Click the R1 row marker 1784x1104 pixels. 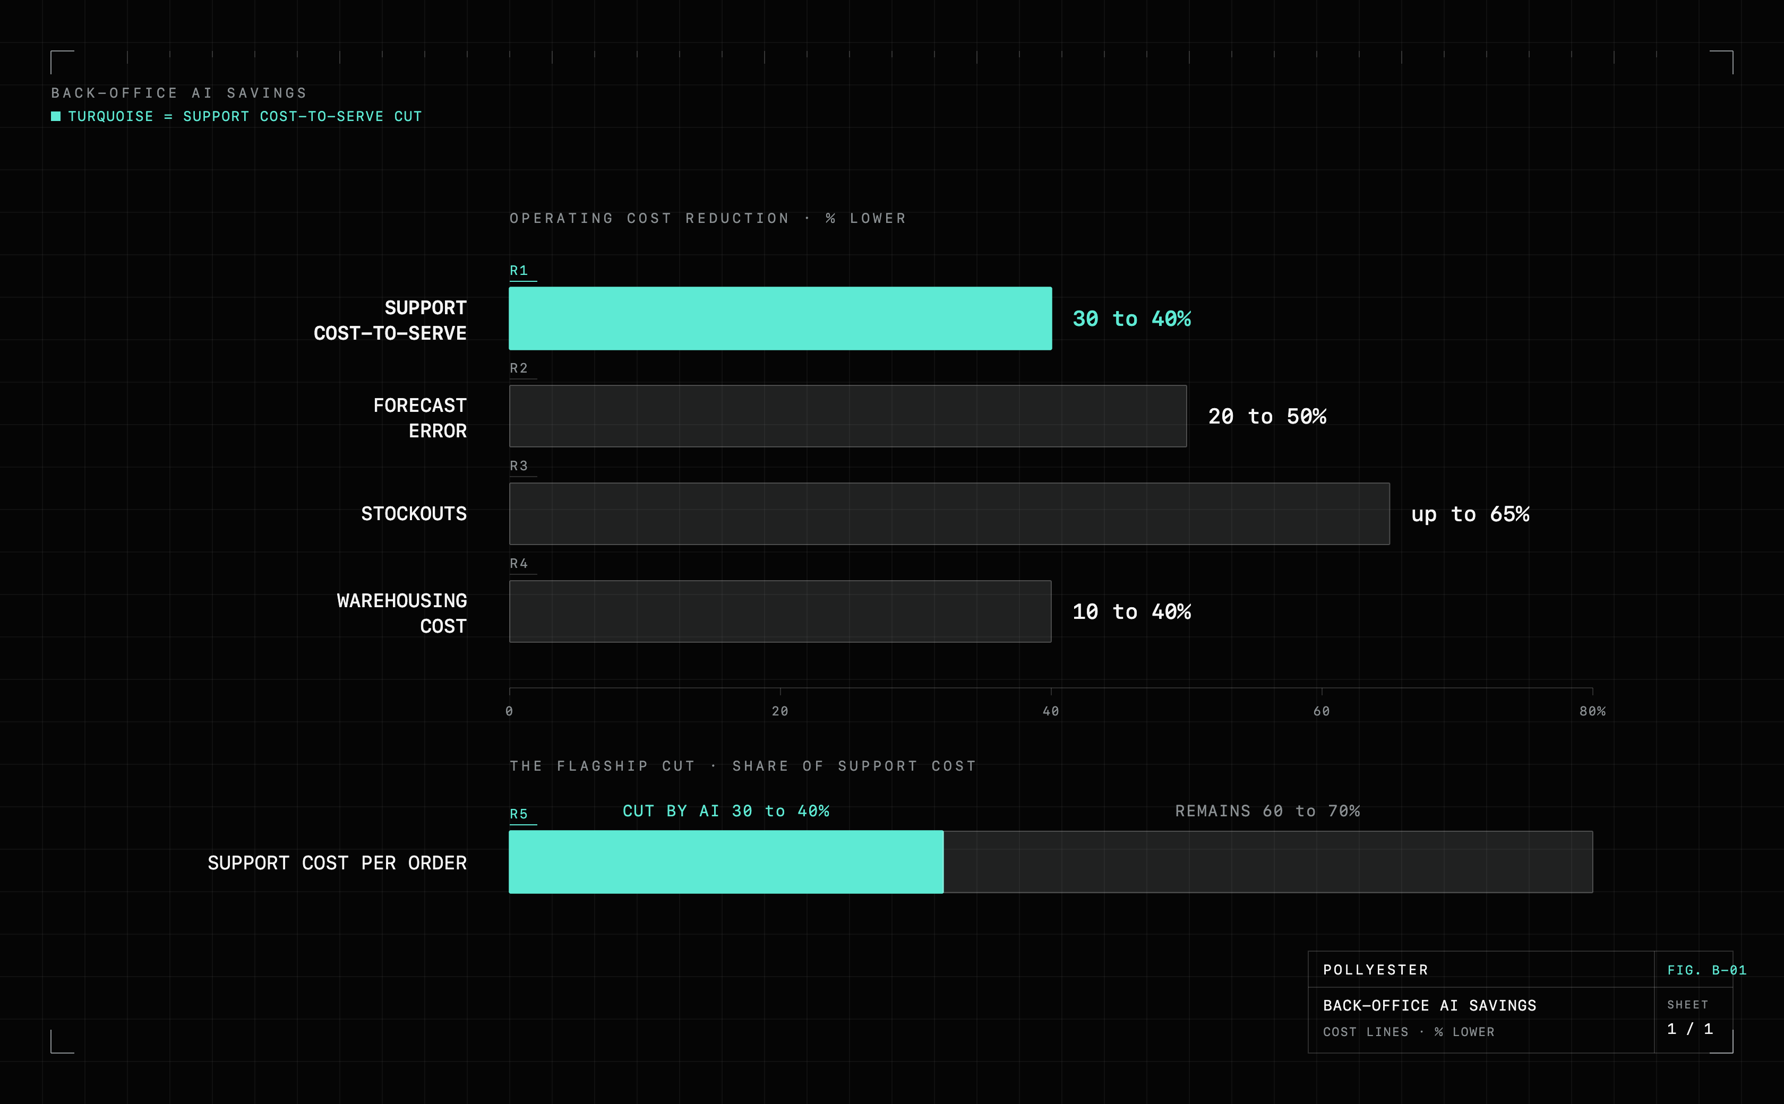519,271
